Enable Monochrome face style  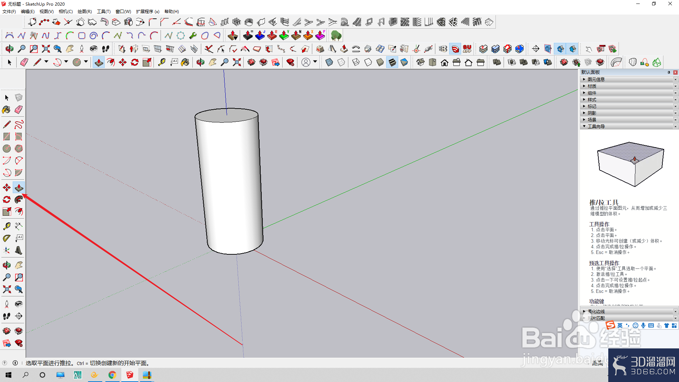pos(404,63)
